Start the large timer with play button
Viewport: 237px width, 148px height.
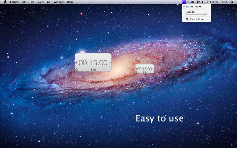[92, 70]
